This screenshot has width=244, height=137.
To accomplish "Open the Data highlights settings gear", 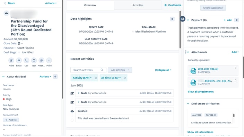I will (x=172, y=19).
